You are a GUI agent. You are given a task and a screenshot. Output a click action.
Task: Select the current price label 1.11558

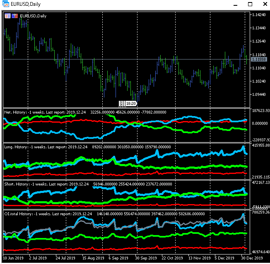[259, 59]
